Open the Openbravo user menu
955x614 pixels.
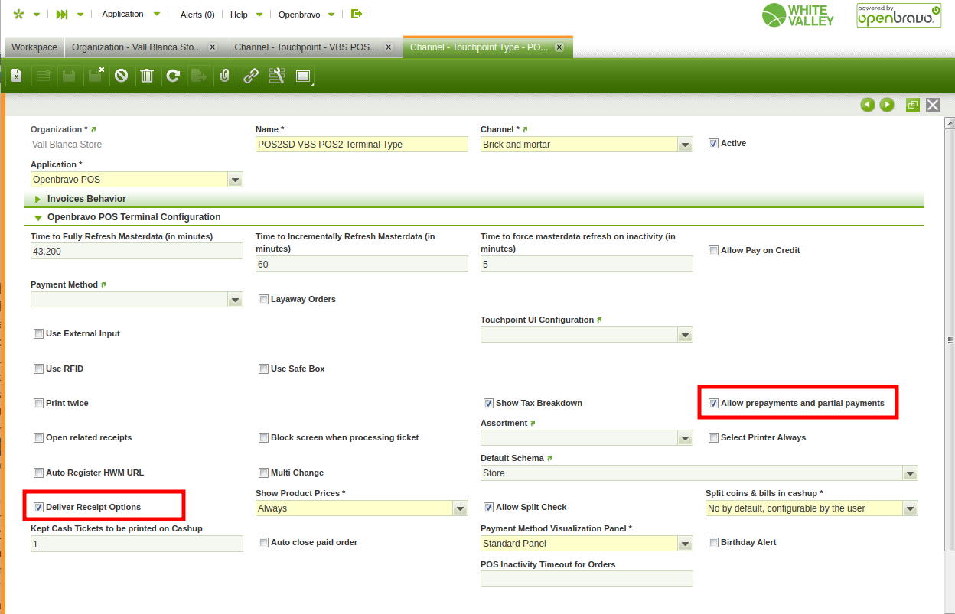[x=306, y=14]
